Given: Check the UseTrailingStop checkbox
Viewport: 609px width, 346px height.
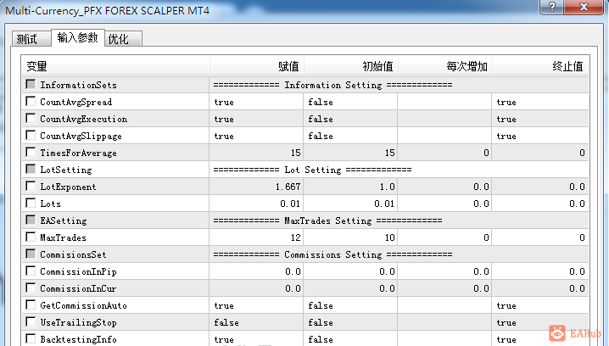Looking at the screenshot, I should (x=31, y=321).
